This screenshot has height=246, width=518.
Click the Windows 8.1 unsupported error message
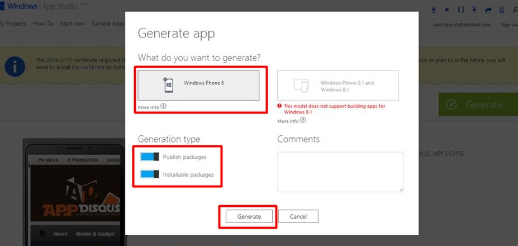[x=331, y=109]
